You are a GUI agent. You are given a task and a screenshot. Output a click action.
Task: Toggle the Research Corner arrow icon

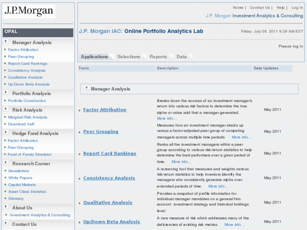(x=6, y=163)
